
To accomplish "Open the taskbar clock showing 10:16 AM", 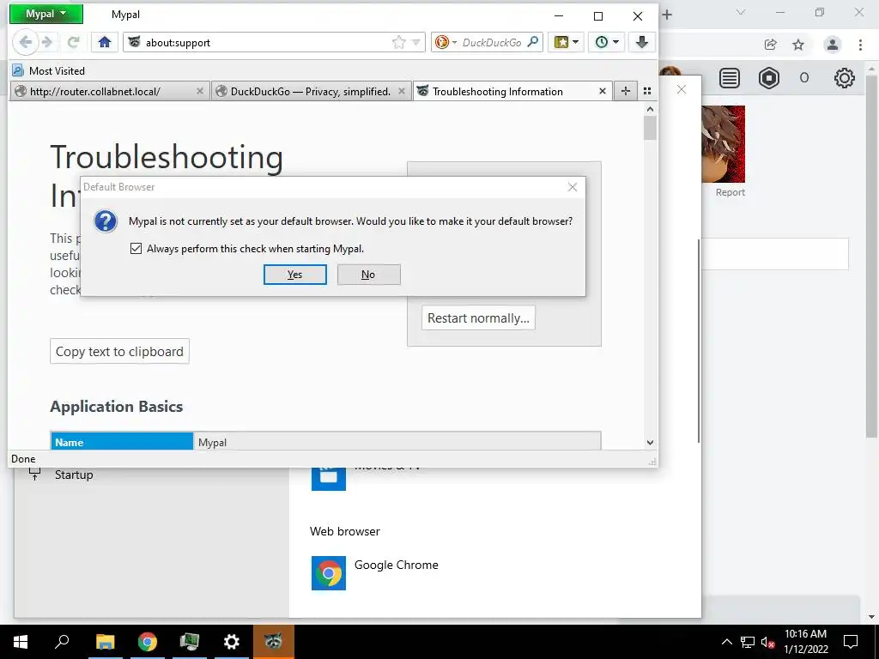I will [805, 642].
